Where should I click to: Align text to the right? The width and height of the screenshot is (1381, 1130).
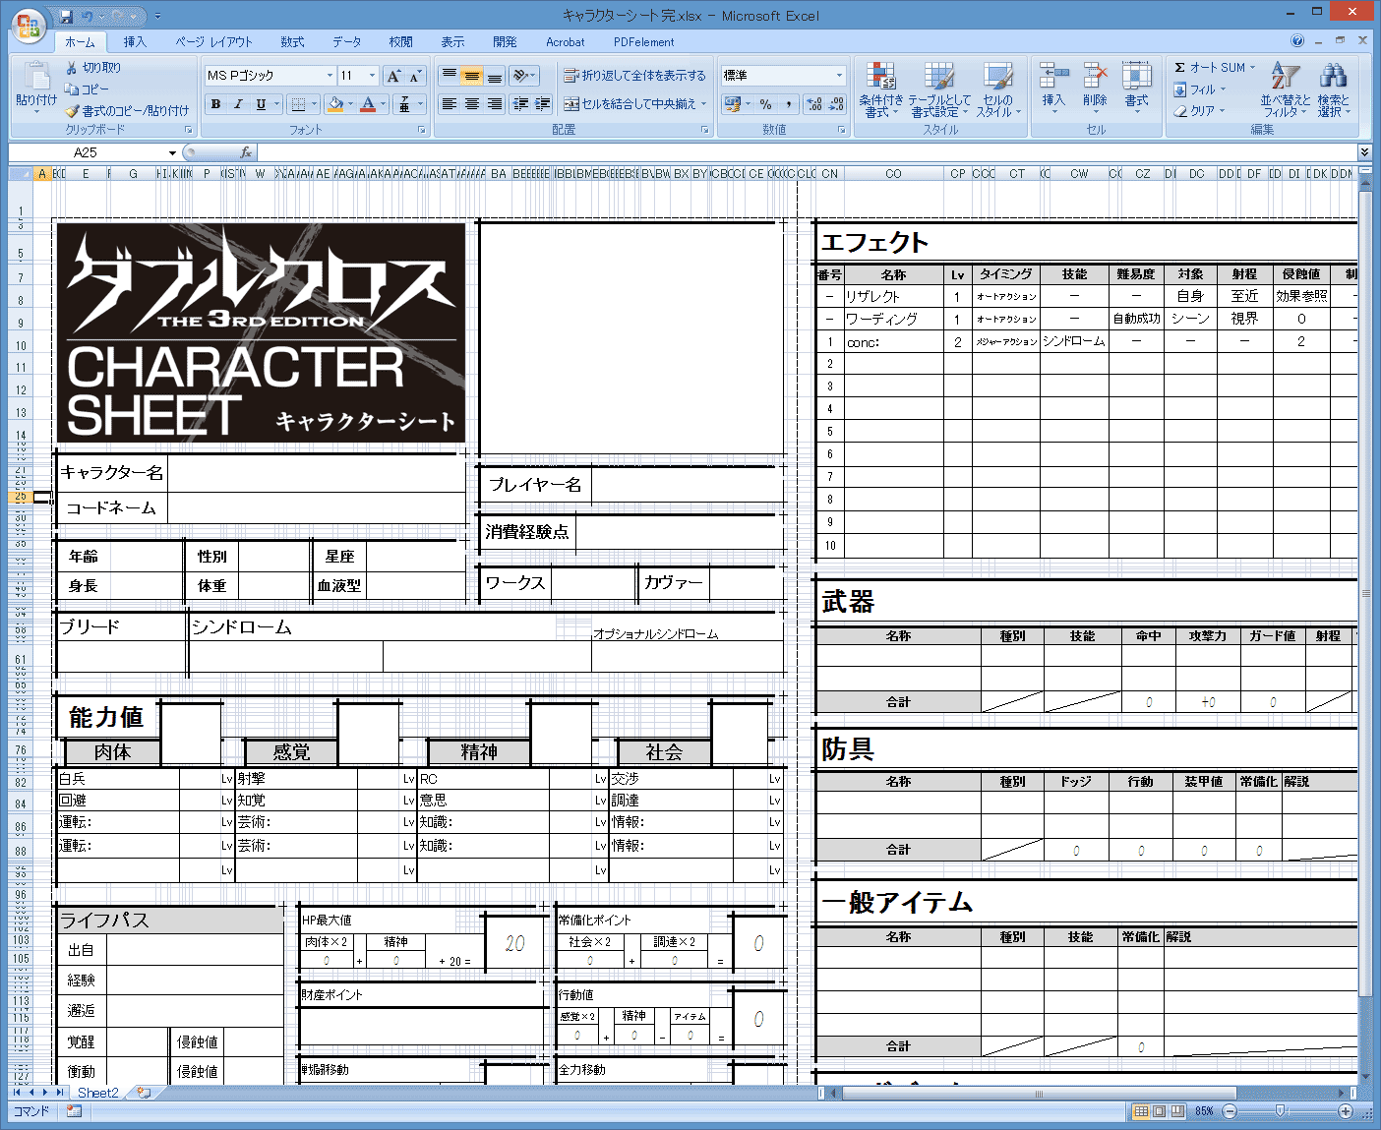coord(495,104)
